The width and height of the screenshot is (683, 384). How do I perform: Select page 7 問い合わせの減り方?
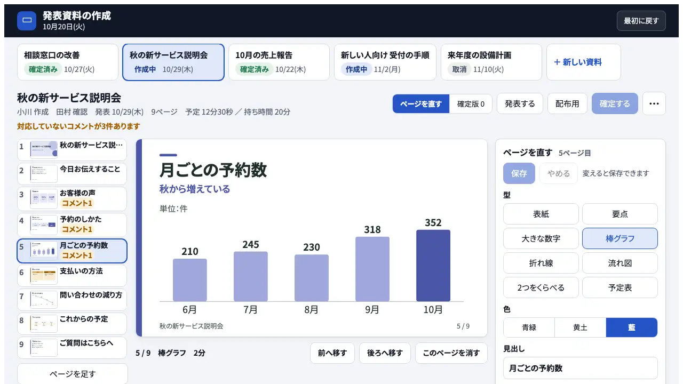(72, 299)
